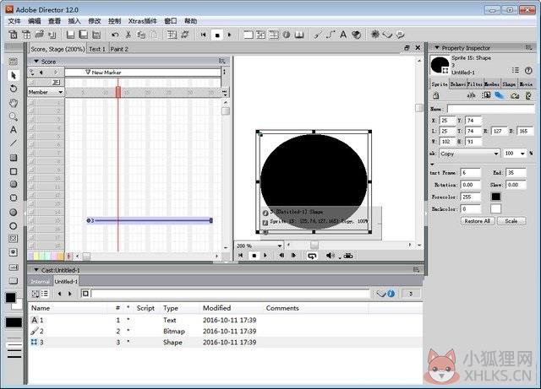Image resolution: width=541 pixels, height=389 pixels.
Task: Play movie from main toolbar
Action: pyautogui.click(x=229, y=35)
